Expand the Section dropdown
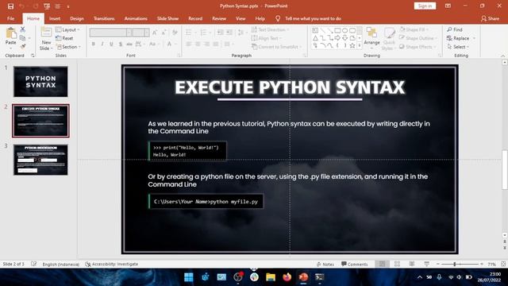508x286 pixels. 68,47
